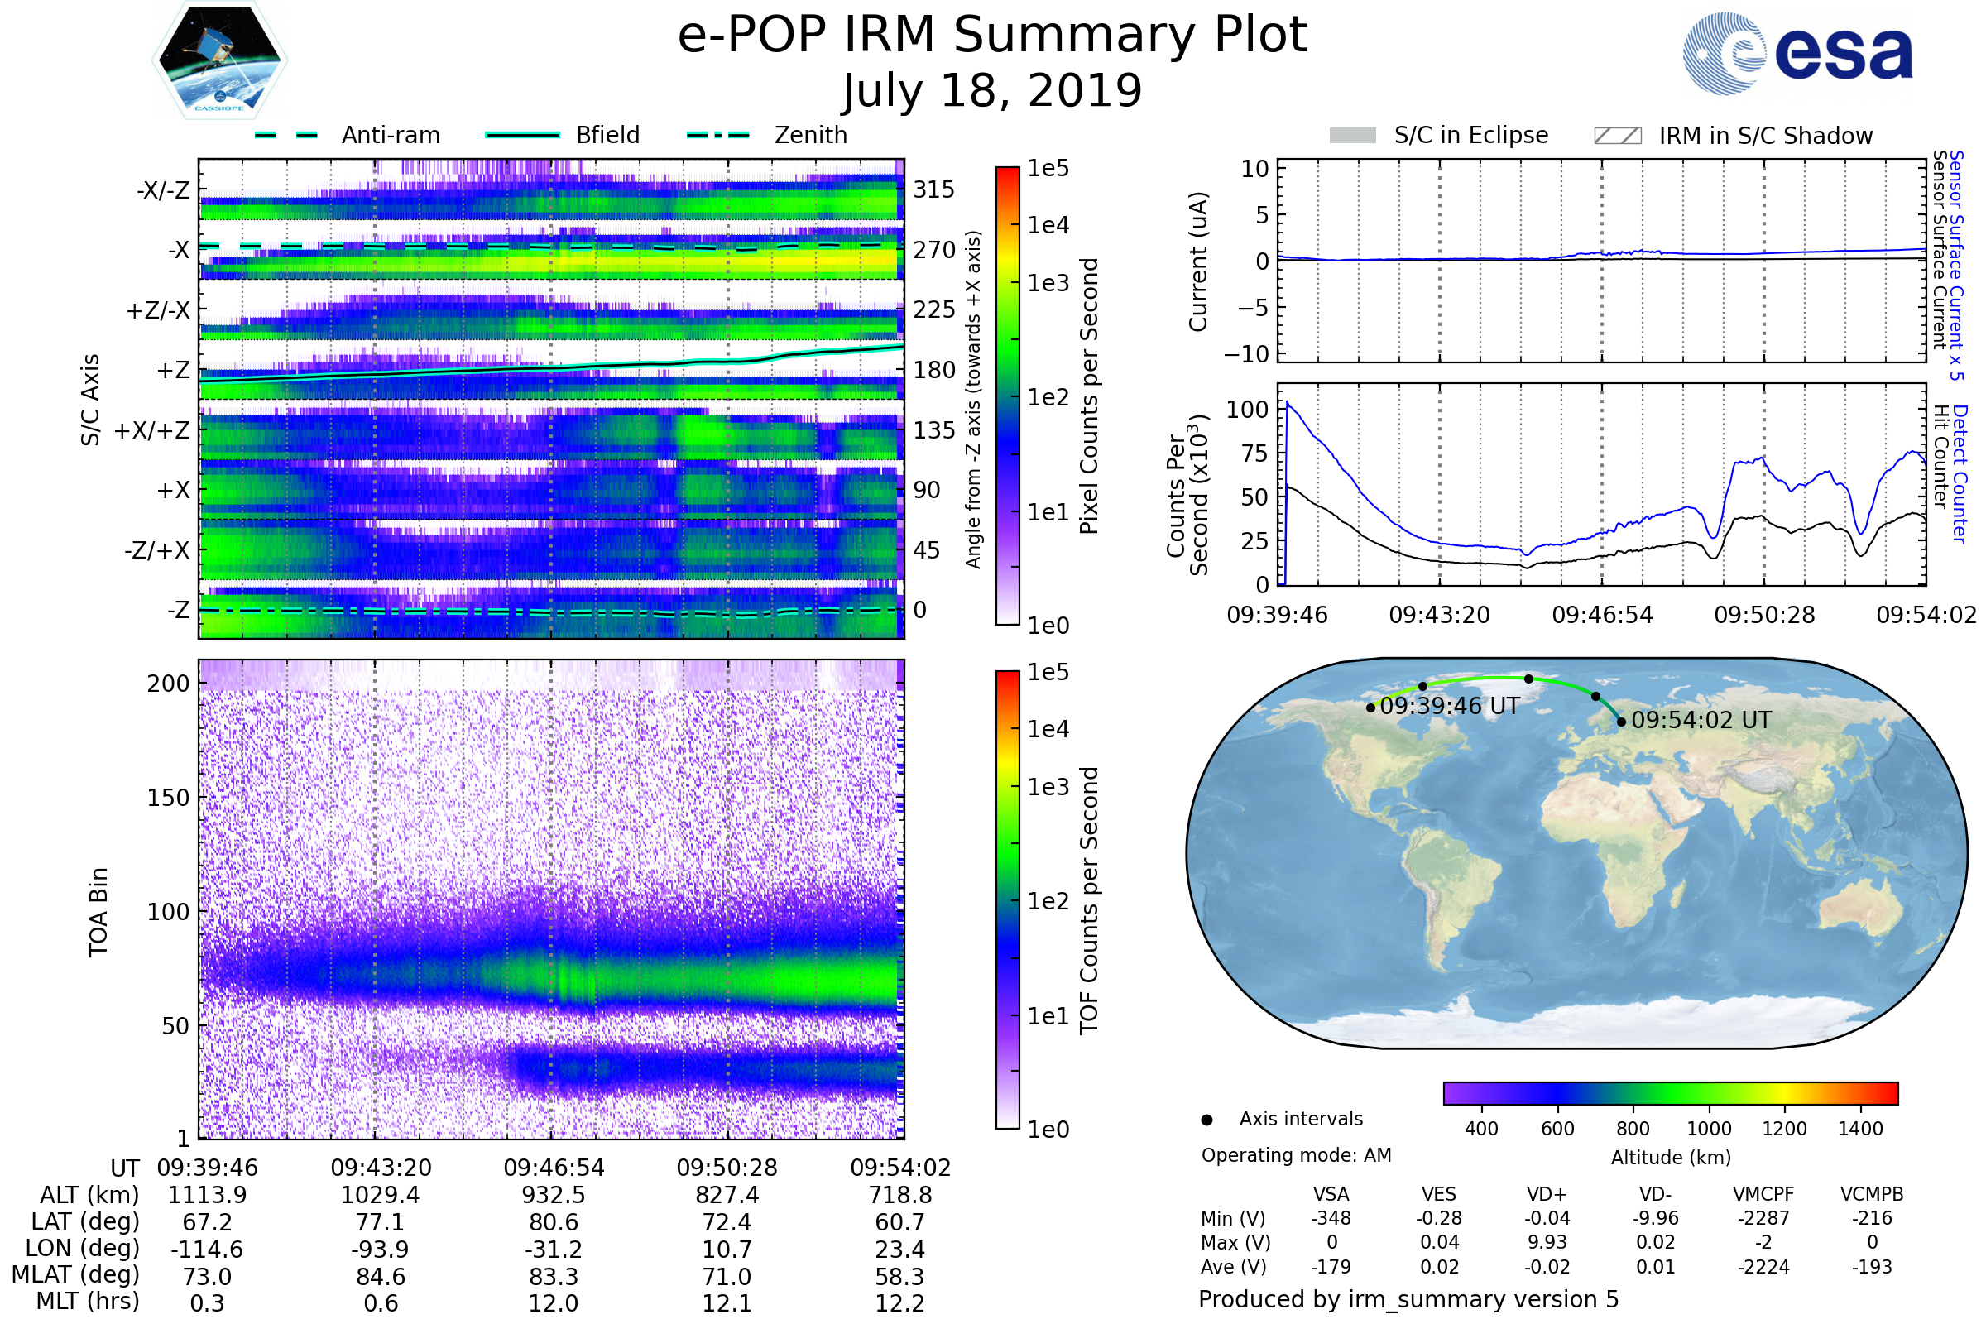Image resolution: width=1986 pixels, height=1324 pixels.
Task: Click the Altitude (km) color bar
Action: tap(1670, 1092)
